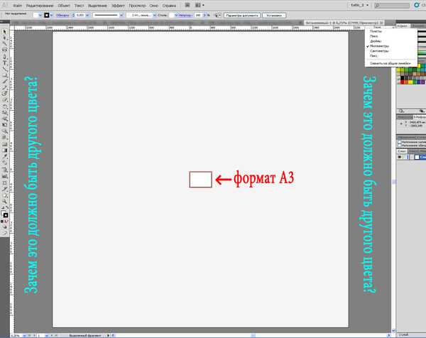Screen dimensions: 426x338
Task: Open the Файл menu
Action: tap(17, 6)
